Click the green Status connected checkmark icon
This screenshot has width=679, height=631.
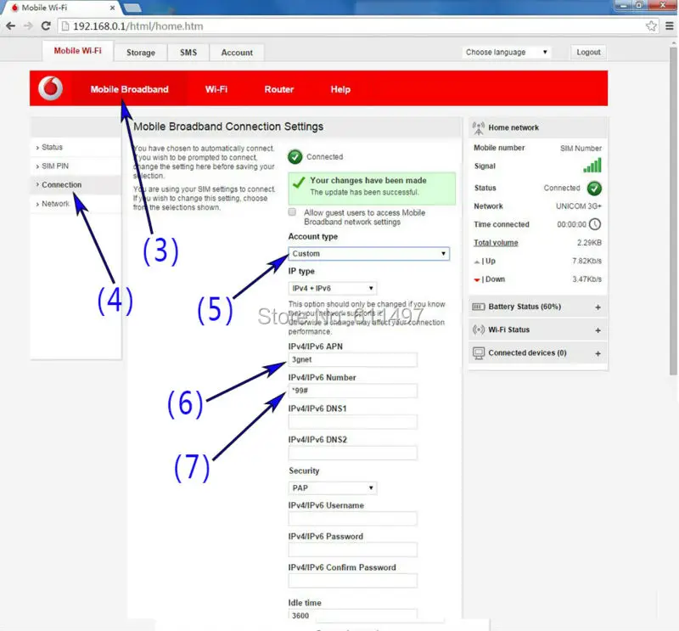click(594, 188)
